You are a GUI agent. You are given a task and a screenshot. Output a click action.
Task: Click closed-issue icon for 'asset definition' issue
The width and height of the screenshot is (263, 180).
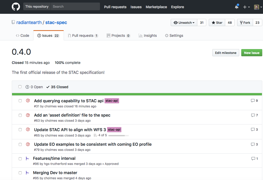click(28, 115)
